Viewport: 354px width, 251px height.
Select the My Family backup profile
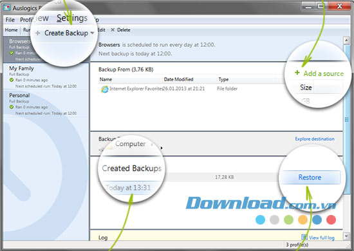[x=46, y=77]
